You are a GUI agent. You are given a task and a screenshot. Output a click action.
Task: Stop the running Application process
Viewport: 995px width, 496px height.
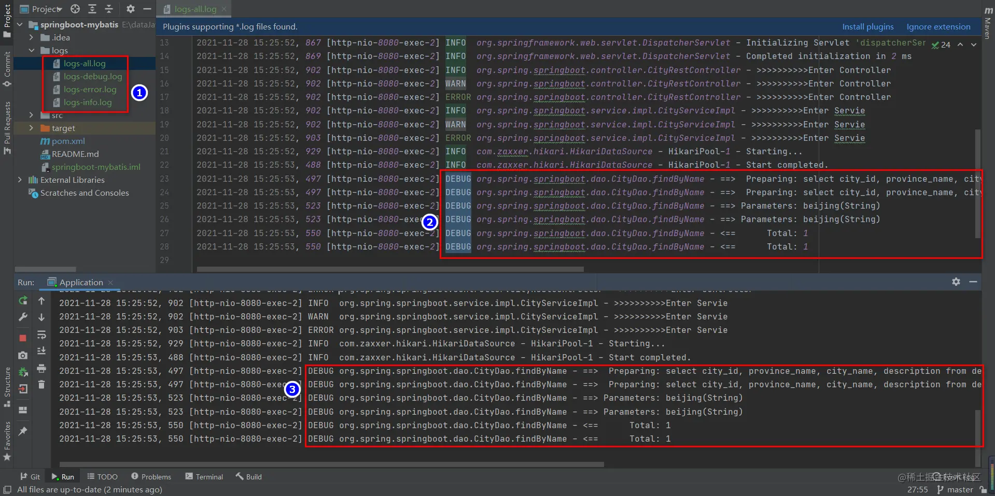point(23,338)
